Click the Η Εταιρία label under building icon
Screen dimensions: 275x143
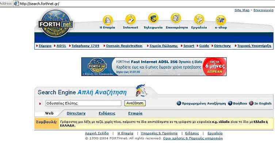pyautogui.click(x=107, y=27)
